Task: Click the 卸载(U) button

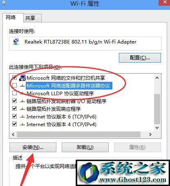Action: [85, 147]
